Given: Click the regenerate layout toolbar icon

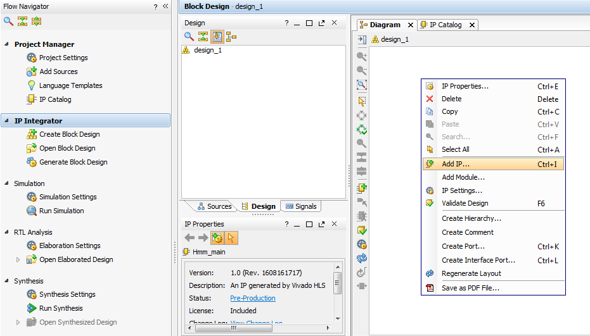Looking at the screenshot, I should coord(362,259).
